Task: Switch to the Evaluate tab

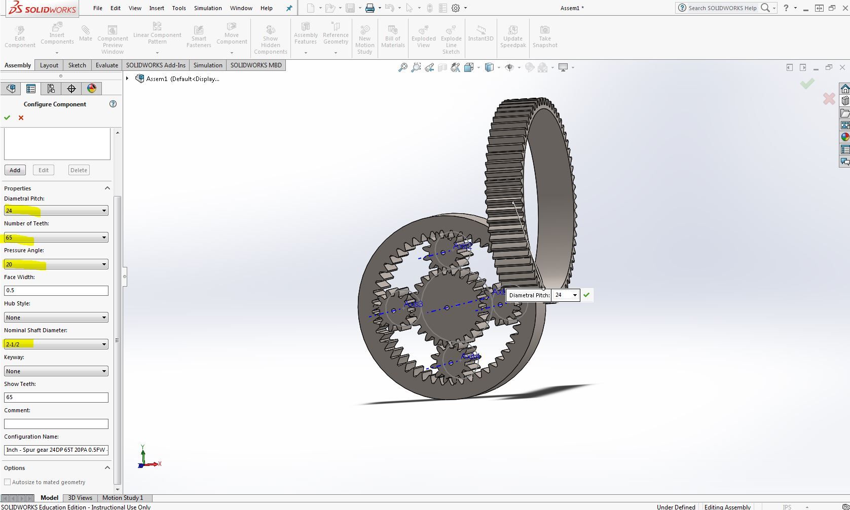Action: point(107,65)
